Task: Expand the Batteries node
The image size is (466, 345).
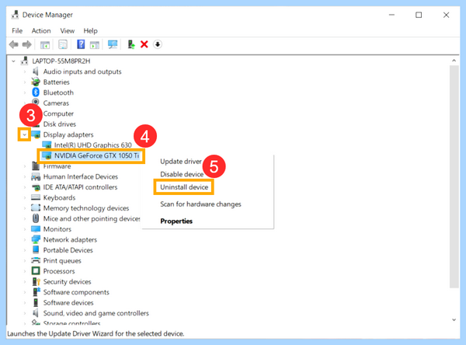Action: (x=25, y=82)
